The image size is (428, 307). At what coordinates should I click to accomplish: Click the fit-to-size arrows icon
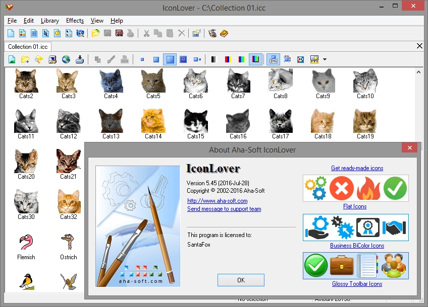pos(287,59)
